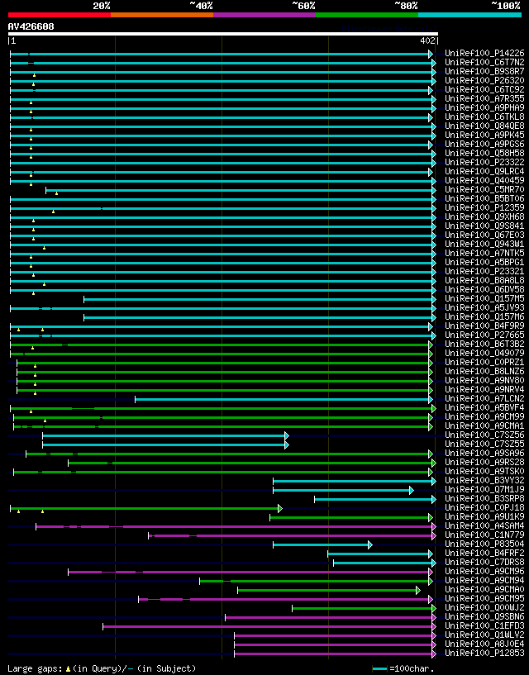Select the UniRef100_O49079 label
The height and width of the screenshot is (675, 529).
pos(484,354)
